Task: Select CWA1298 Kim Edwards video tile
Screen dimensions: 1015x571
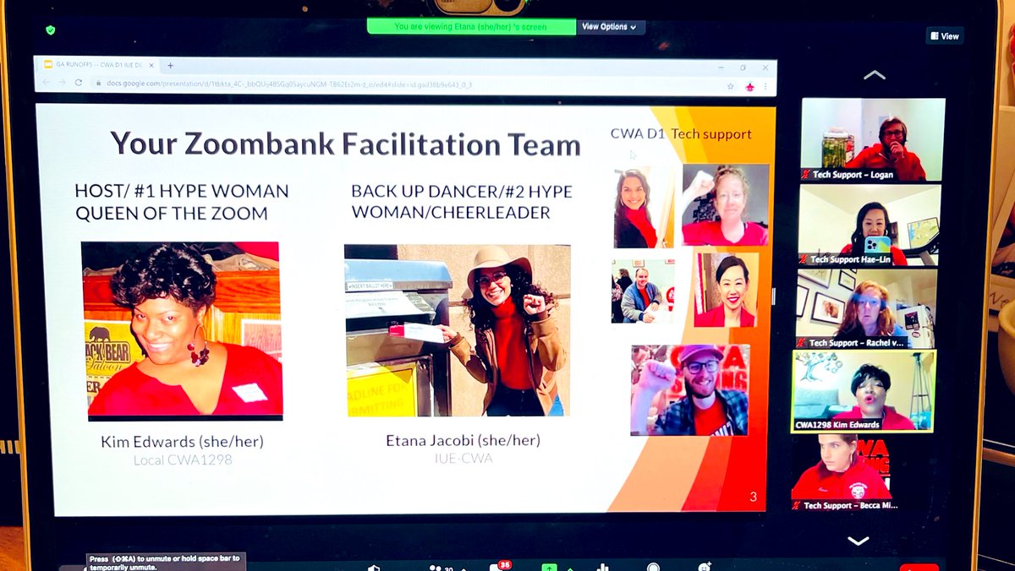Action: (863, 392)
